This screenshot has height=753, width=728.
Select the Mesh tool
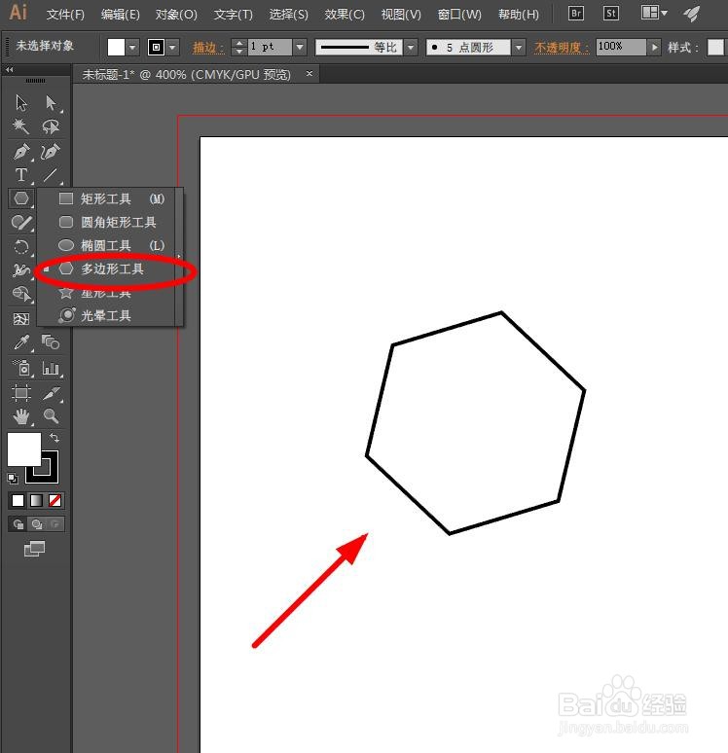[21, 318]
